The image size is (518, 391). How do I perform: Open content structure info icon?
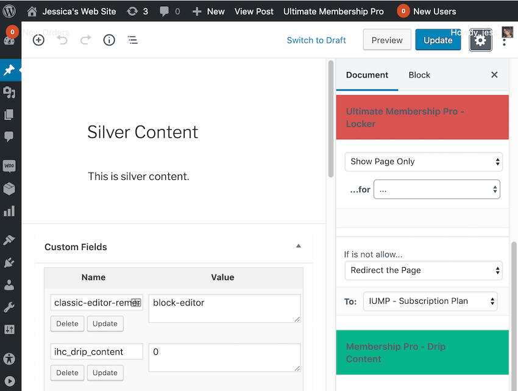tap(109, 40)
